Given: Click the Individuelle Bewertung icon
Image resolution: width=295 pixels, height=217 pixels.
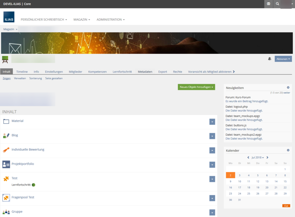Looking at the screenshot, I should click(x=6, y=150).
